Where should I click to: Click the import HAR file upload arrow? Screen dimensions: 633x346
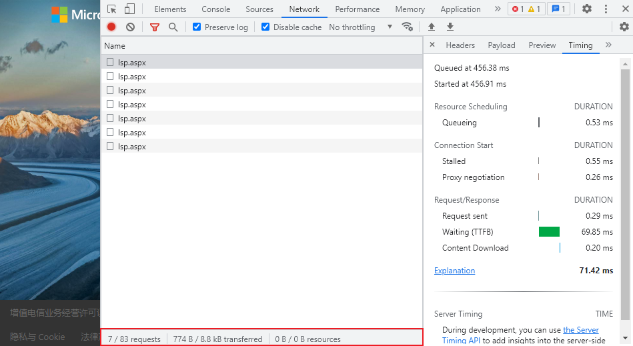click(432, 27)
